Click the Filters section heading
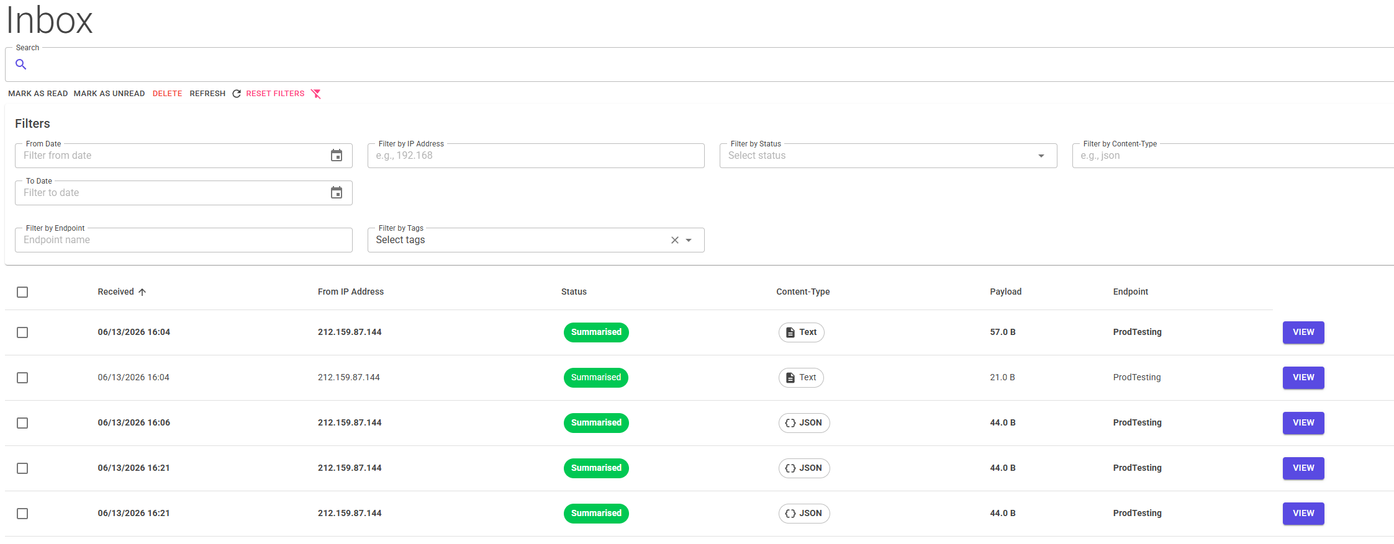 [x=32, y=124]
